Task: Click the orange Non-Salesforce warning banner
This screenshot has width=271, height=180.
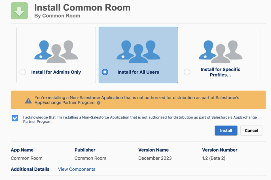Action: tap(138, 100)
